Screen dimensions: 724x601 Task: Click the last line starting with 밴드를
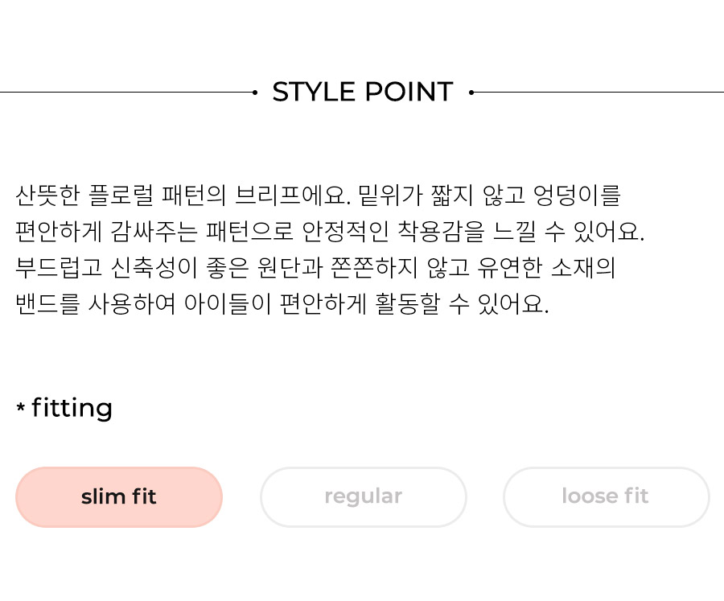[x=282, y=304]
